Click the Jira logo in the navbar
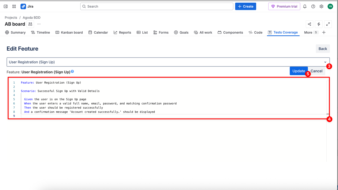Image resolution: width=338 pixels, height=190 pixels. pyautogui.click(x=23, y=6)
